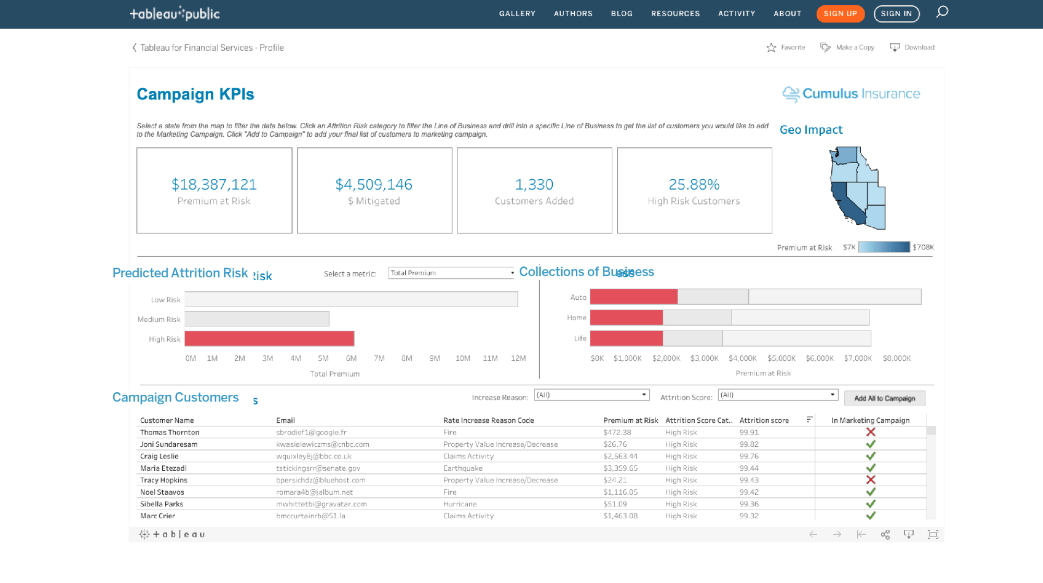The height and width of the screenshot is (583, 1043).
Task: Select the Low Risk gray bar
Action: pyautogui.click(x=351, y=299)
